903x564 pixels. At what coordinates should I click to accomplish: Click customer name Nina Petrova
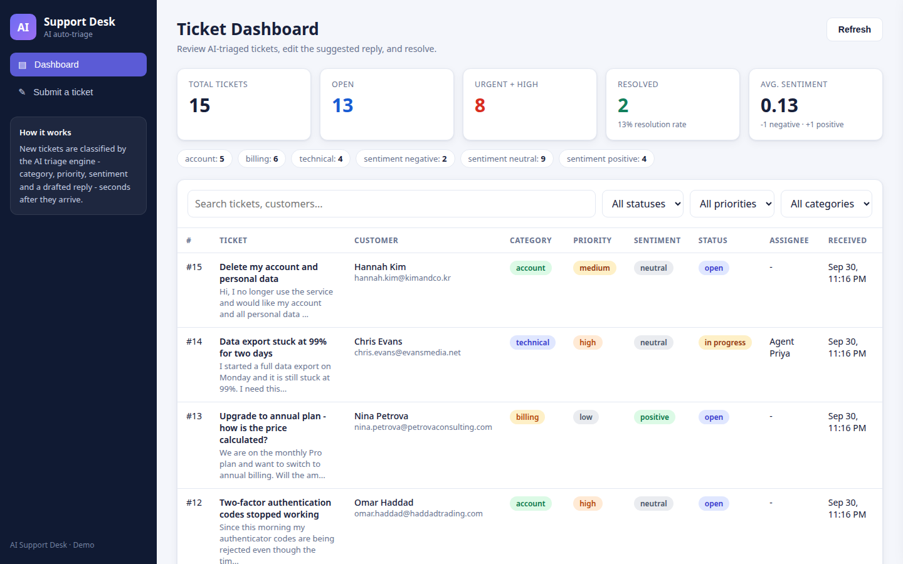click(x=381, y=416)
